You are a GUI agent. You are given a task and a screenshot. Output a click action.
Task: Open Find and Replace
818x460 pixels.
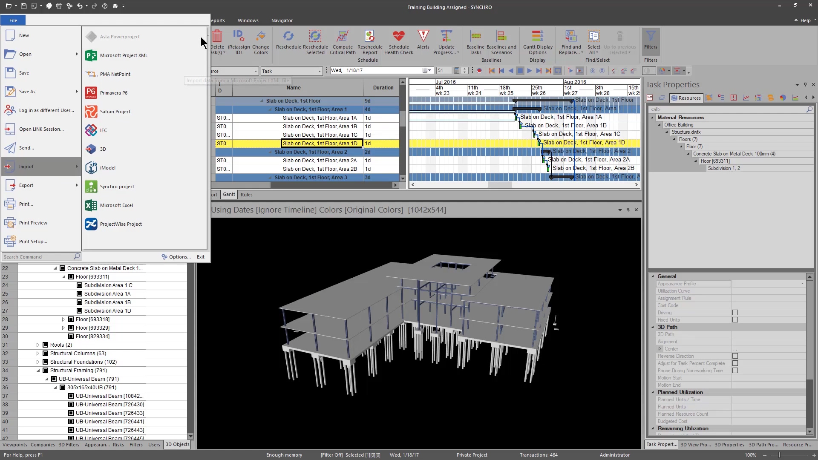tap(571, 41)
